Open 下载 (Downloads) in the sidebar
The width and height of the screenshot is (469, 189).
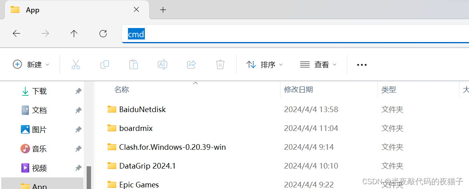[x=39, y=91]
